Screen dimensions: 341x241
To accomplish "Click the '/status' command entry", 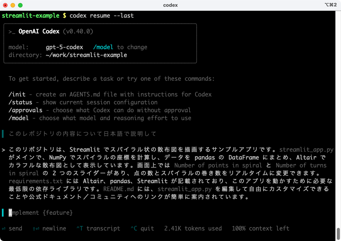I will pyautogui.click(x=20, y=102).
